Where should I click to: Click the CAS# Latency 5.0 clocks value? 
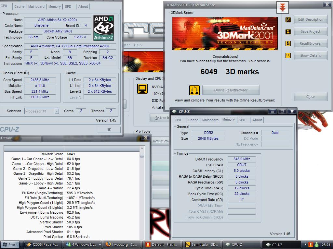click(242, 171)
